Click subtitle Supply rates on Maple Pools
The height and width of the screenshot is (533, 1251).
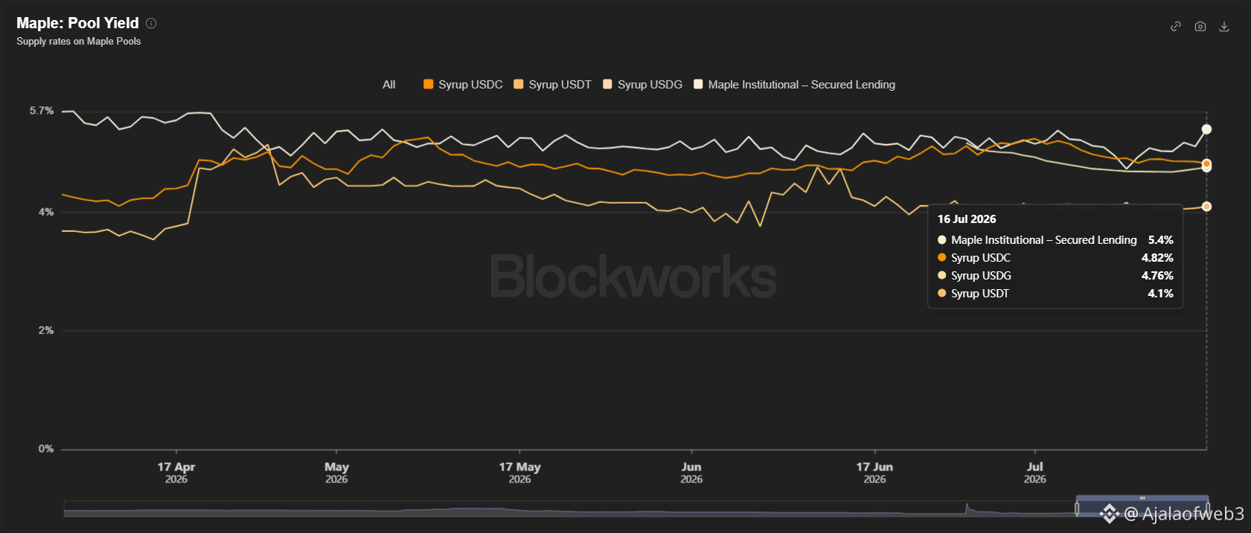coord(79,42)
